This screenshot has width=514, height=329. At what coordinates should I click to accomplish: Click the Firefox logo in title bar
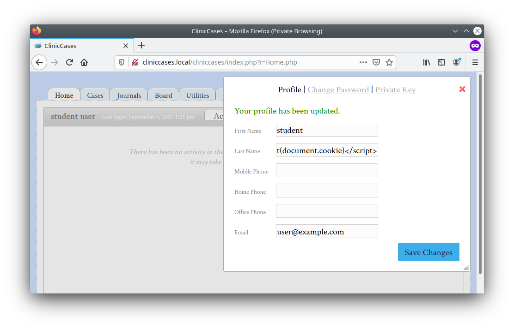point(37,31)
